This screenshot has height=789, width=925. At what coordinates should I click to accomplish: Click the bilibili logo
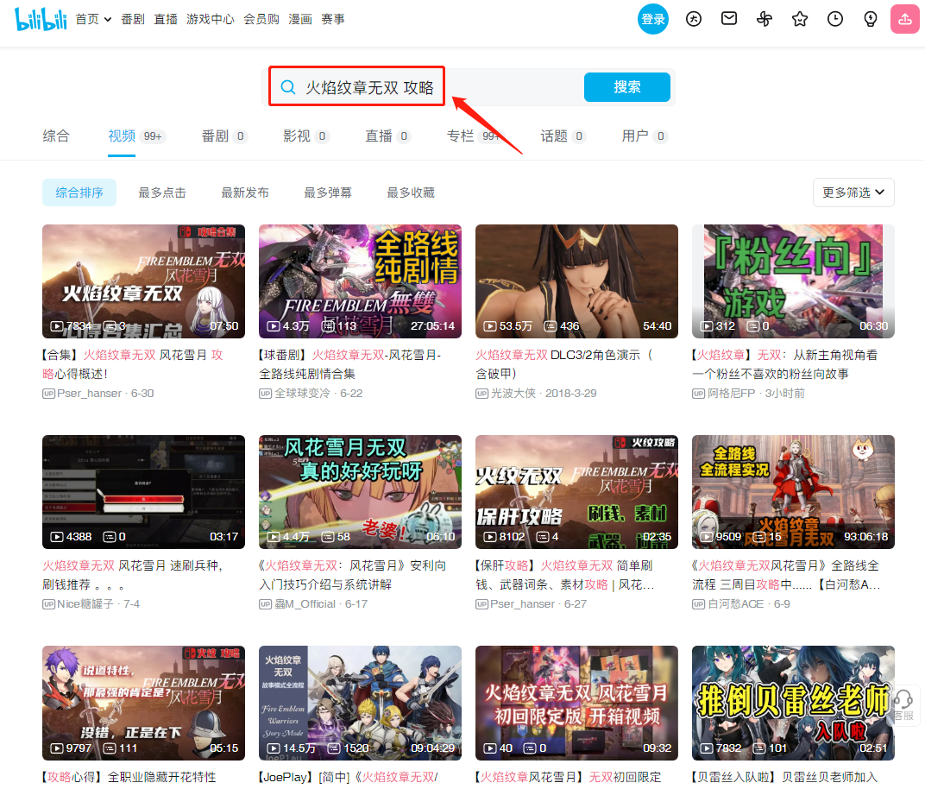pos(41,19)
